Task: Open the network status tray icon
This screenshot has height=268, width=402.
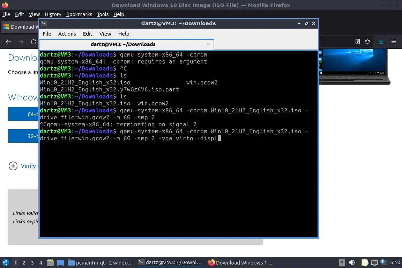Action: click(374, 262)
